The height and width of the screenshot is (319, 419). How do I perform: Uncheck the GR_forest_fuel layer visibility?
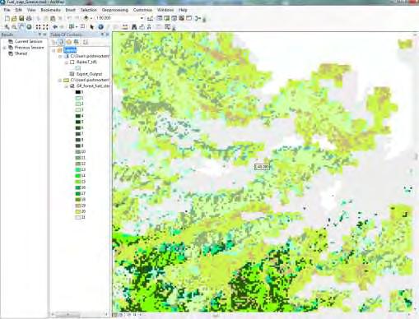72,86
